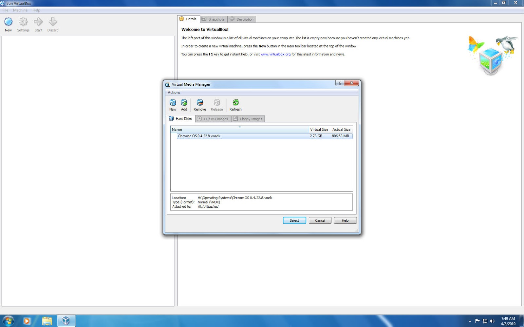
Task: Click the 2.78 GB virtual size value
Action: (x=316, y=136)
